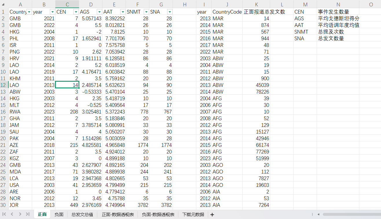
Task: Select the value 449 in CEN column
Action: (67, 205)
